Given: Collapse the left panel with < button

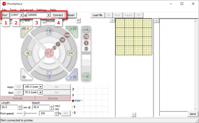Looking at the screenshot, I should coord(112,20).
